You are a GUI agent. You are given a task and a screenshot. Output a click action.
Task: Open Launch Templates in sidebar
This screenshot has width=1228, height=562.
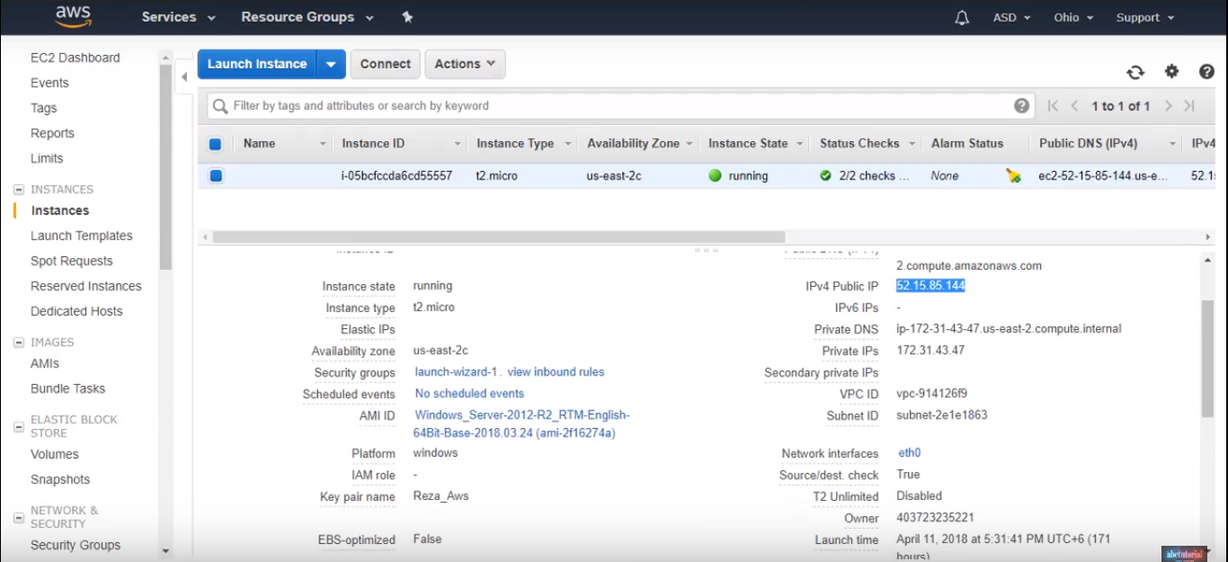point(81,236)
